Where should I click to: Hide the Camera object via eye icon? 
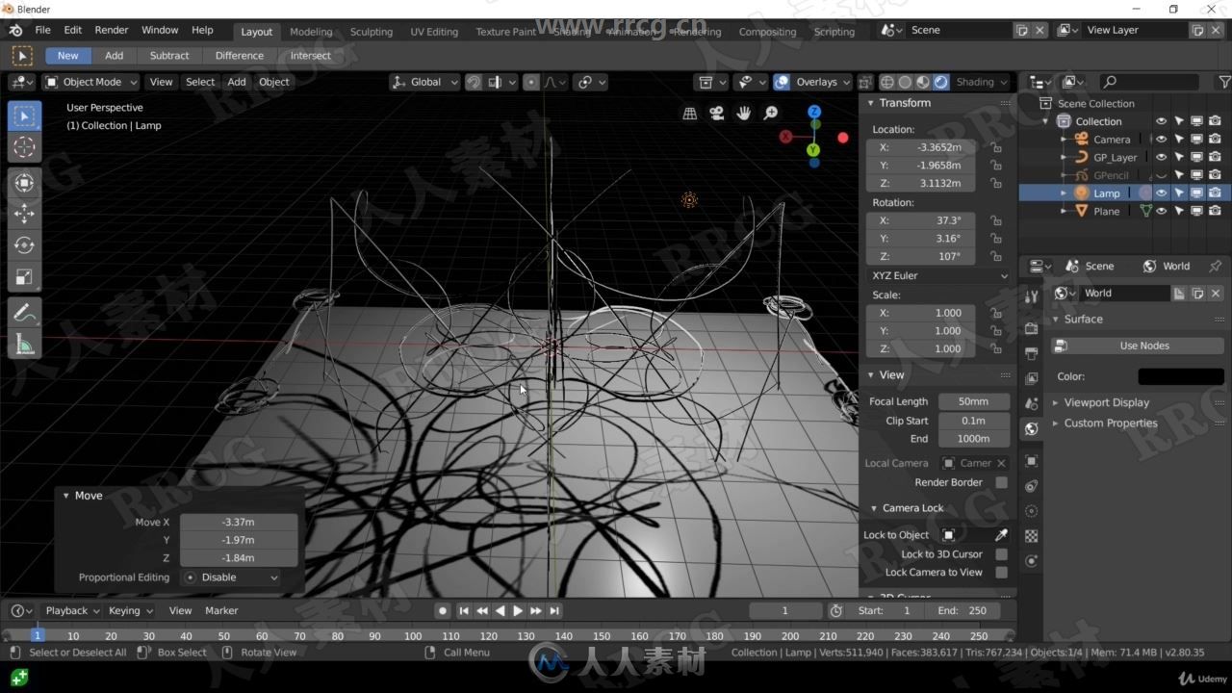pyautogui.click(x=1161, y=140)
